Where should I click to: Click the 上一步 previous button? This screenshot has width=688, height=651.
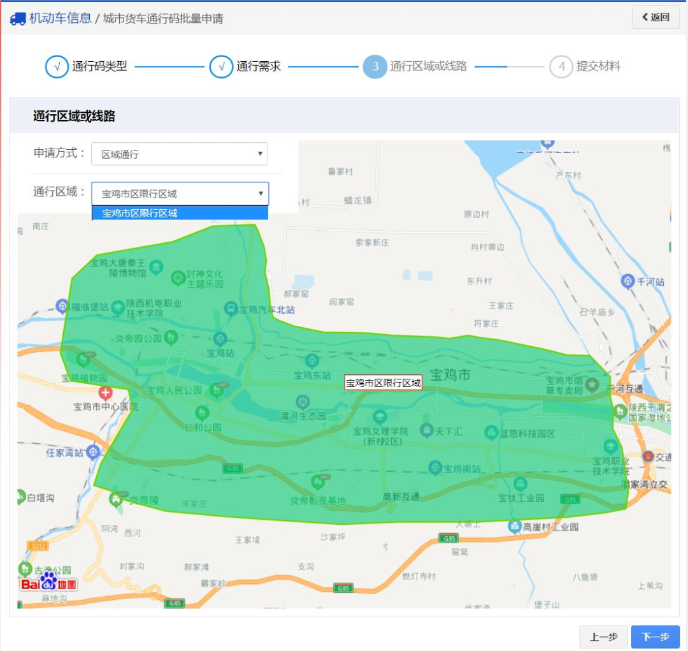(x=603, y=636)
